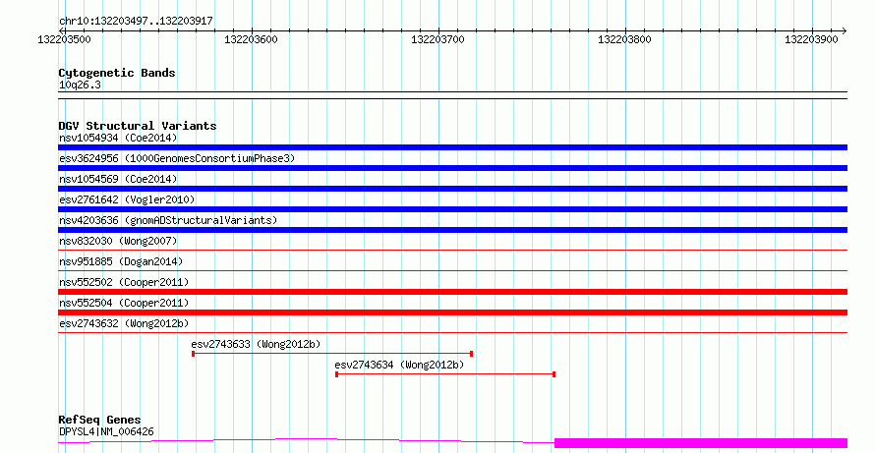Screen dimensions: 875x453
Task: Click the esv2743633 (Wong2012b) label
Action: coord(257,344)
